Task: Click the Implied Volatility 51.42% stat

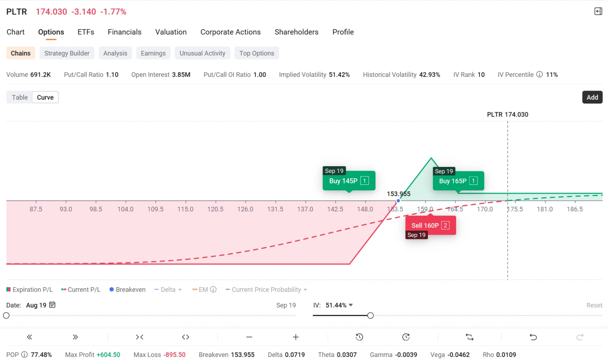Action: tap(314, 74)
